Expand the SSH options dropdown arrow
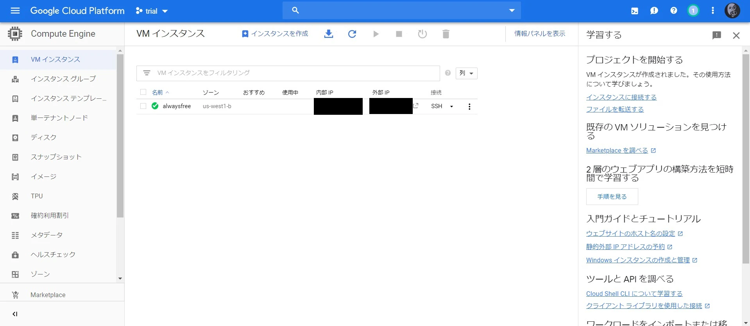Image resolution: width=750 pixels, height=326 pixels. tap(451, 106)
